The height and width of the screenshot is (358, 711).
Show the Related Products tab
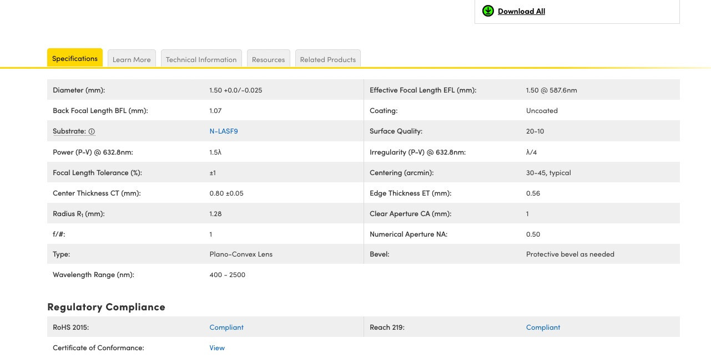click(327, 59)
